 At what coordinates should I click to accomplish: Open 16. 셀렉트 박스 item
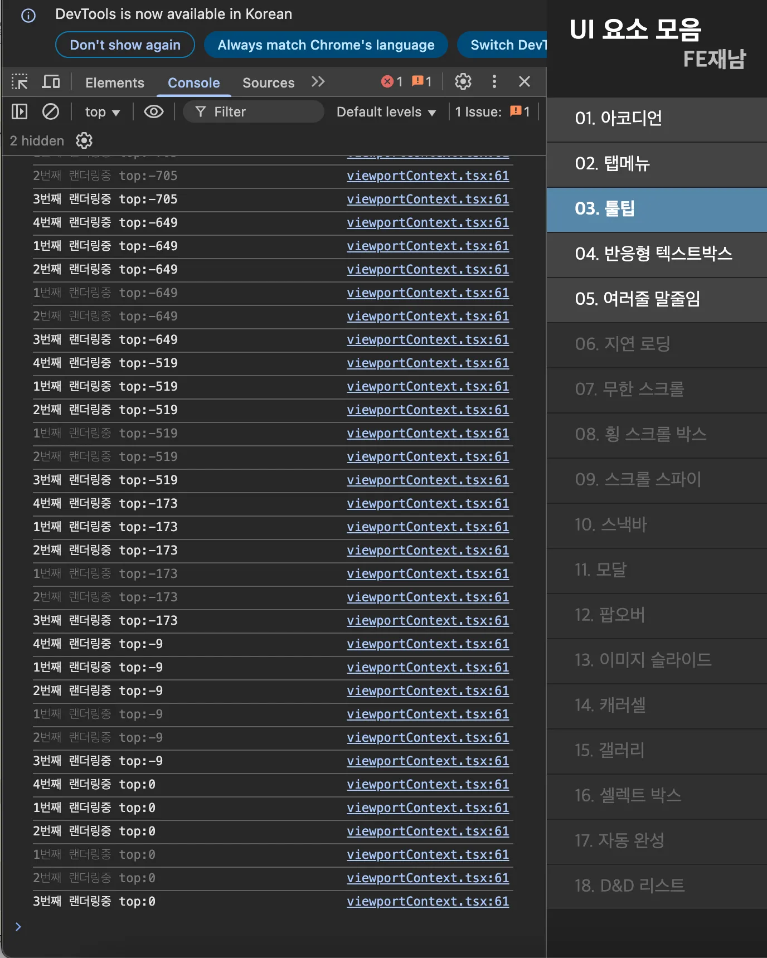click(657, 796)
